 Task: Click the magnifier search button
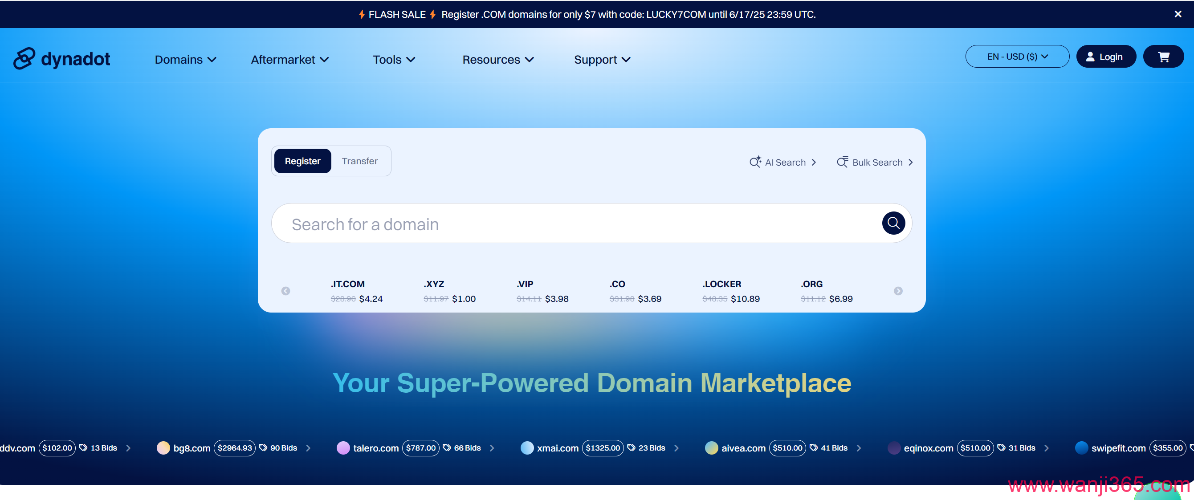893,224
